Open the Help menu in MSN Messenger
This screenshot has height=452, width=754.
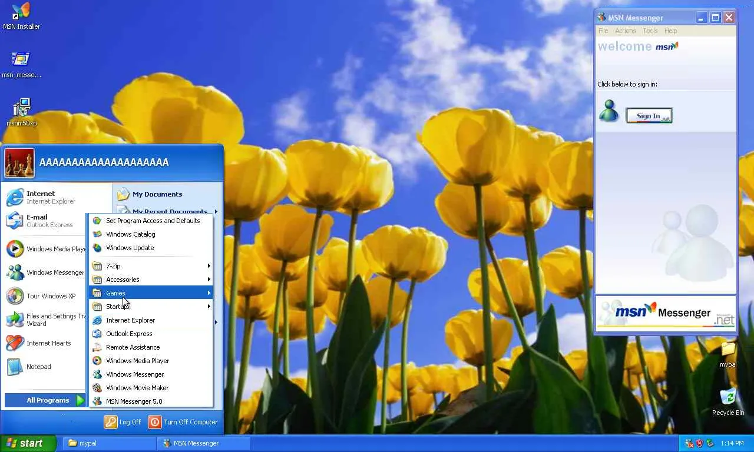click(x=670, y=31)
